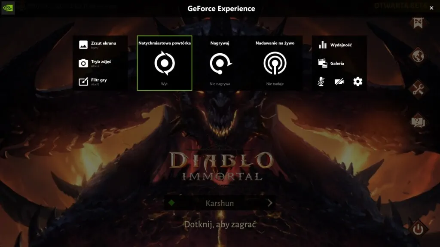This screenshot has height=247, width=440.
Task: Click the globe icon in game sidebar
Action: click(418, 56)
